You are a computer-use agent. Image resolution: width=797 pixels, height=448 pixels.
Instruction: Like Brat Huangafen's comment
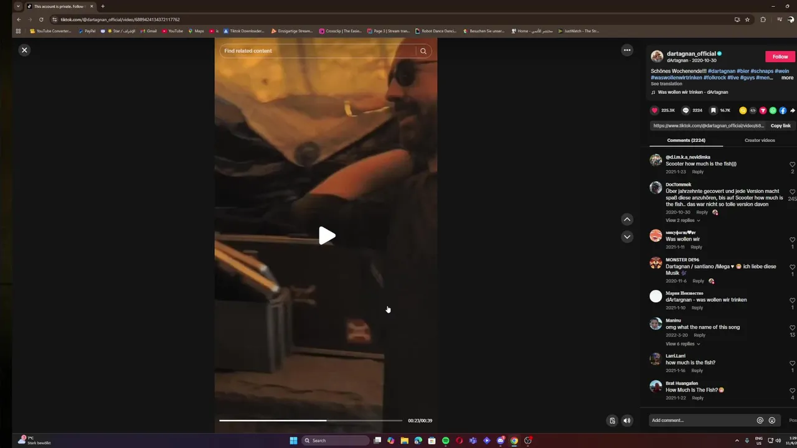[x=793, y=391]
